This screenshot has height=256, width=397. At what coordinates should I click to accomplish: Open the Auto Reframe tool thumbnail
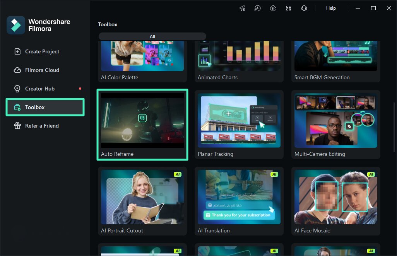pyautogui.click(x=142, y=120)
